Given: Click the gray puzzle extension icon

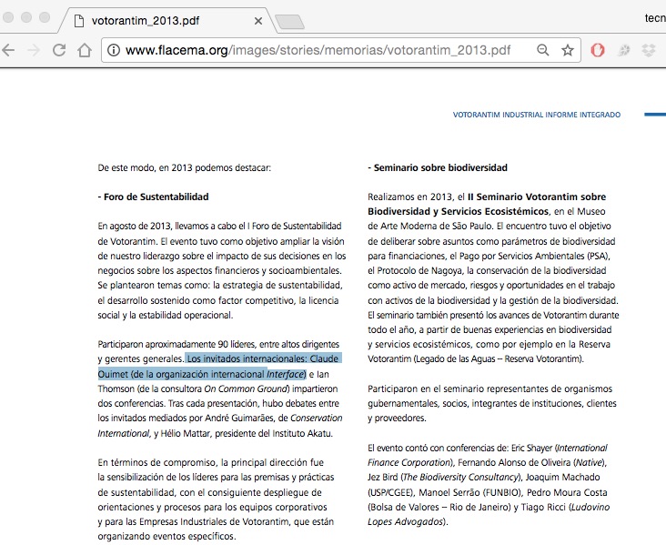Looking at the screenshot, I should [x=625, y=50].
